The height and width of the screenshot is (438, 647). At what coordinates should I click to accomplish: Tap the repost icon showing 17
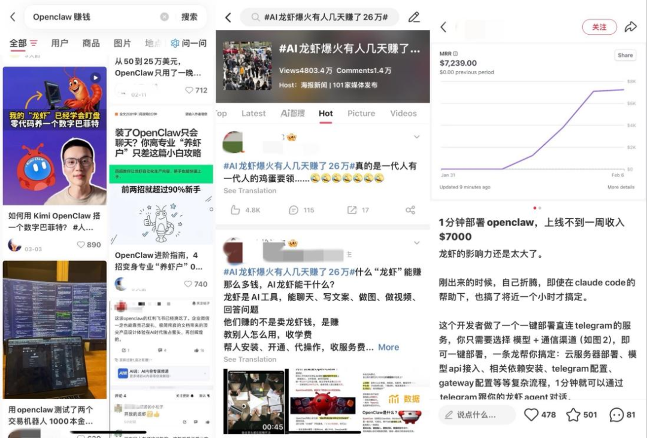point(352,210)
